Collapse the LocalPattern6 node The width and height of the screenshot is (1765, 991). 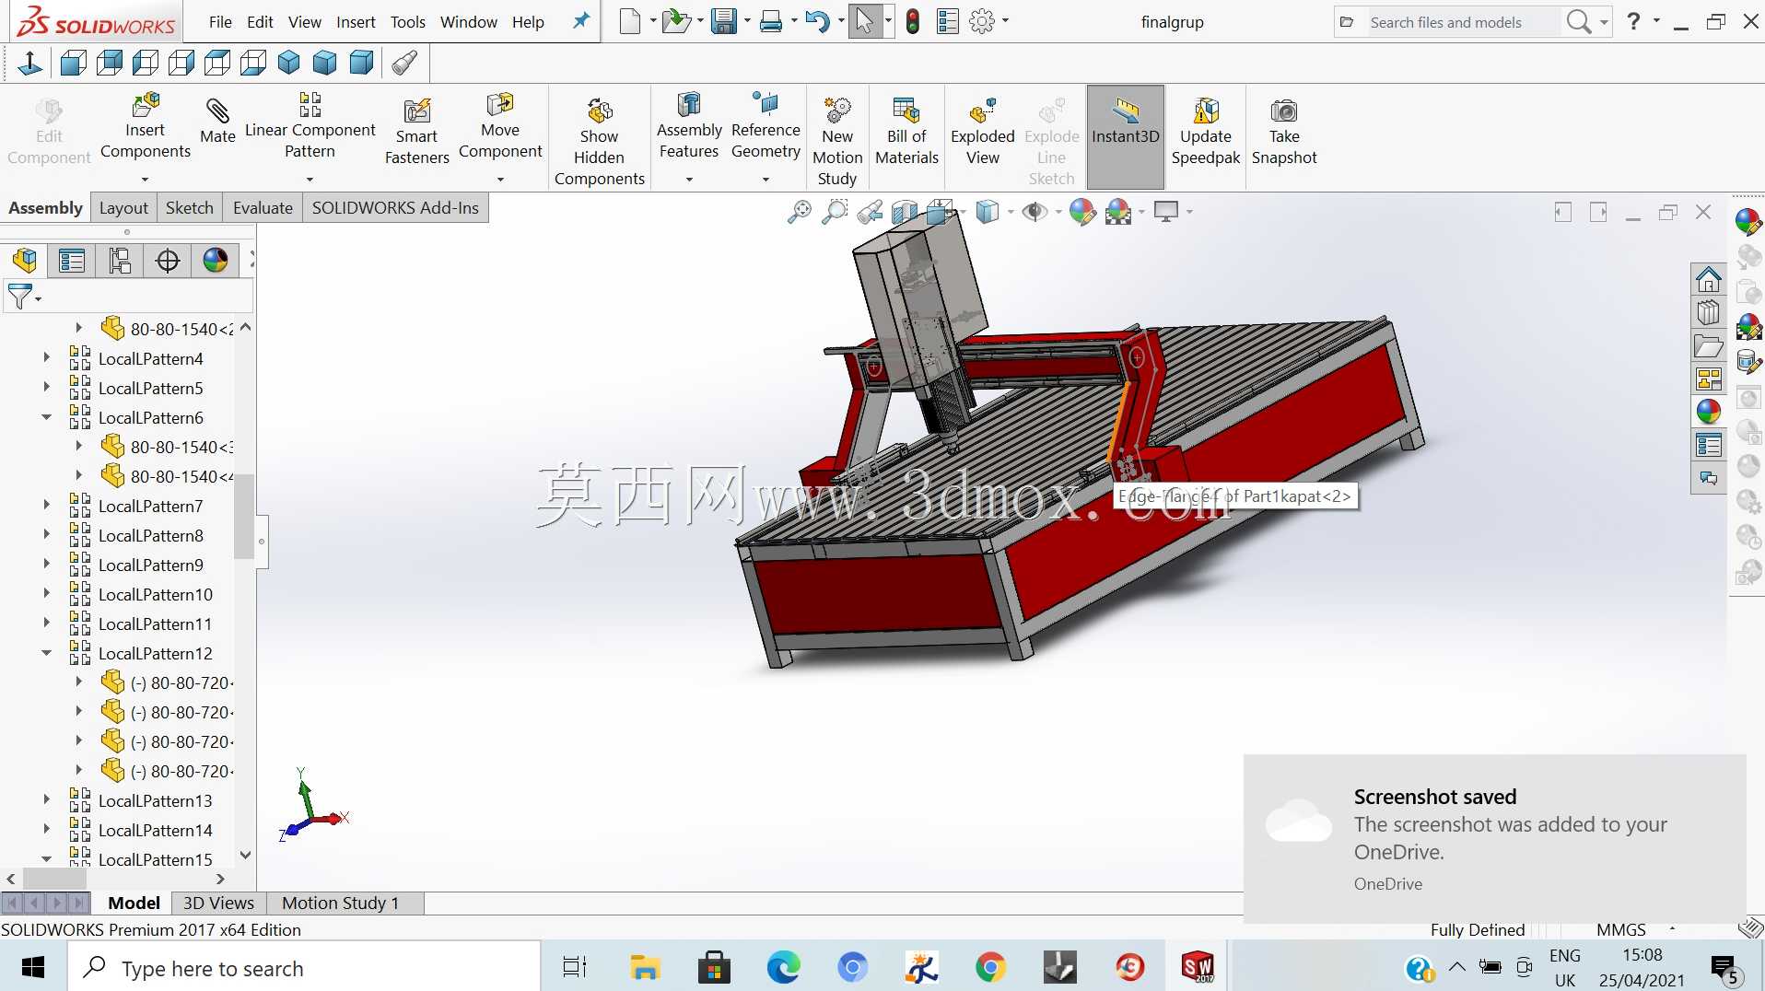[46, 417]
